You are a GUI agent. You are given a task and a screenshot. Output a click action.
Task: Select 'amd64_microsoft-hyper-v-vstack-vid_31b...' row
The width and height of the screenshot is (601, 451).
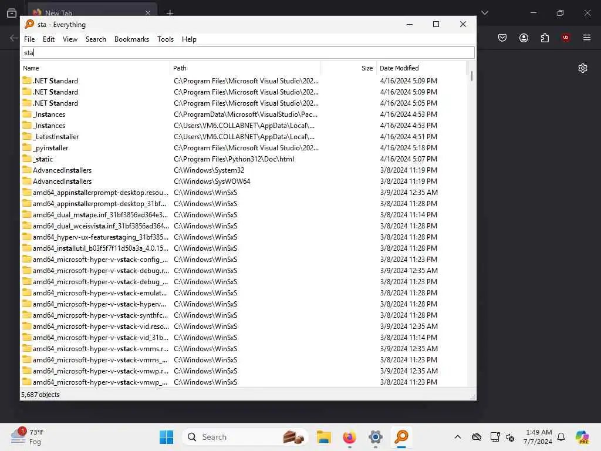tap(244, 338)
